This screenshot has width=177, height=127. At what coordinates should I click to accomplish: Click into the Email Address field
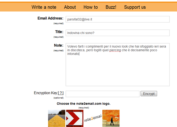(x=118, y=19)
